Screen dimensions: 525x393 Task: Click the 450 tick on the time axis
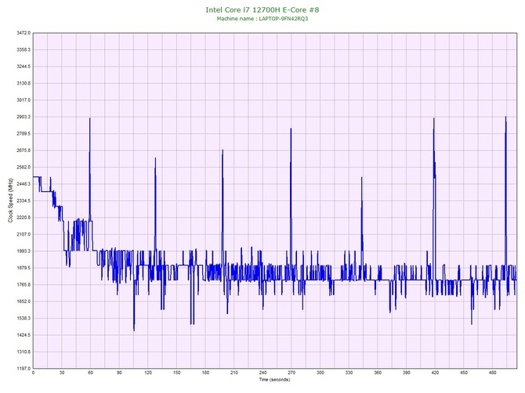click(464, 373)
